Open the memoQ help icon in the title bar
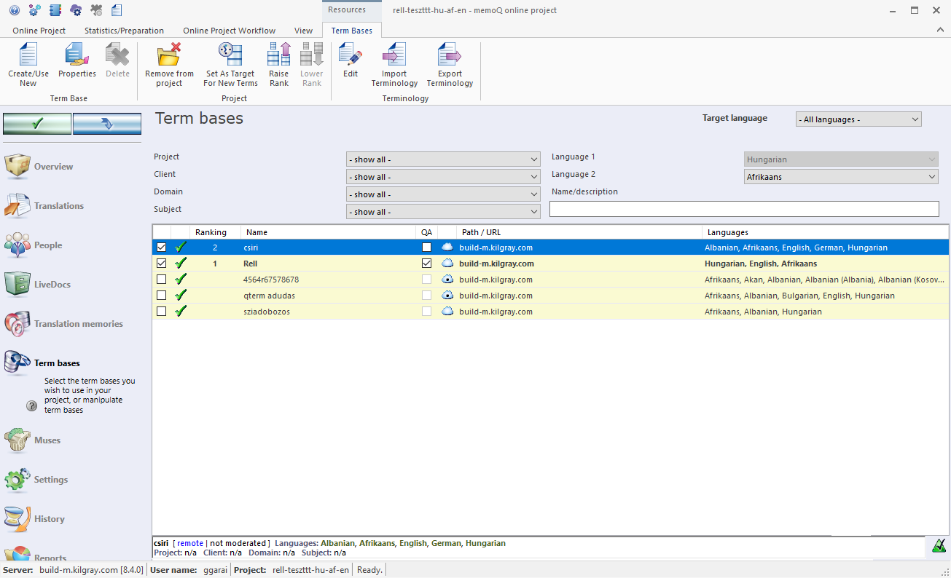 [15, 10]
